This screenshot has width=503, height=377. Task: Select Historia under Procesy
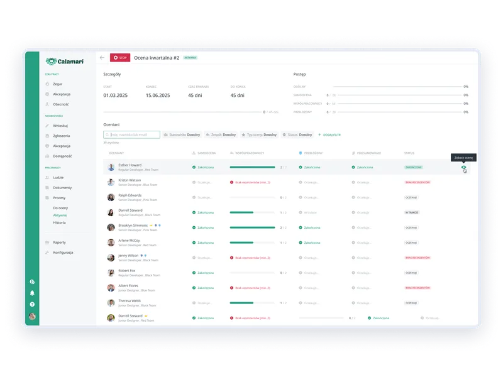tap(59, 222)
